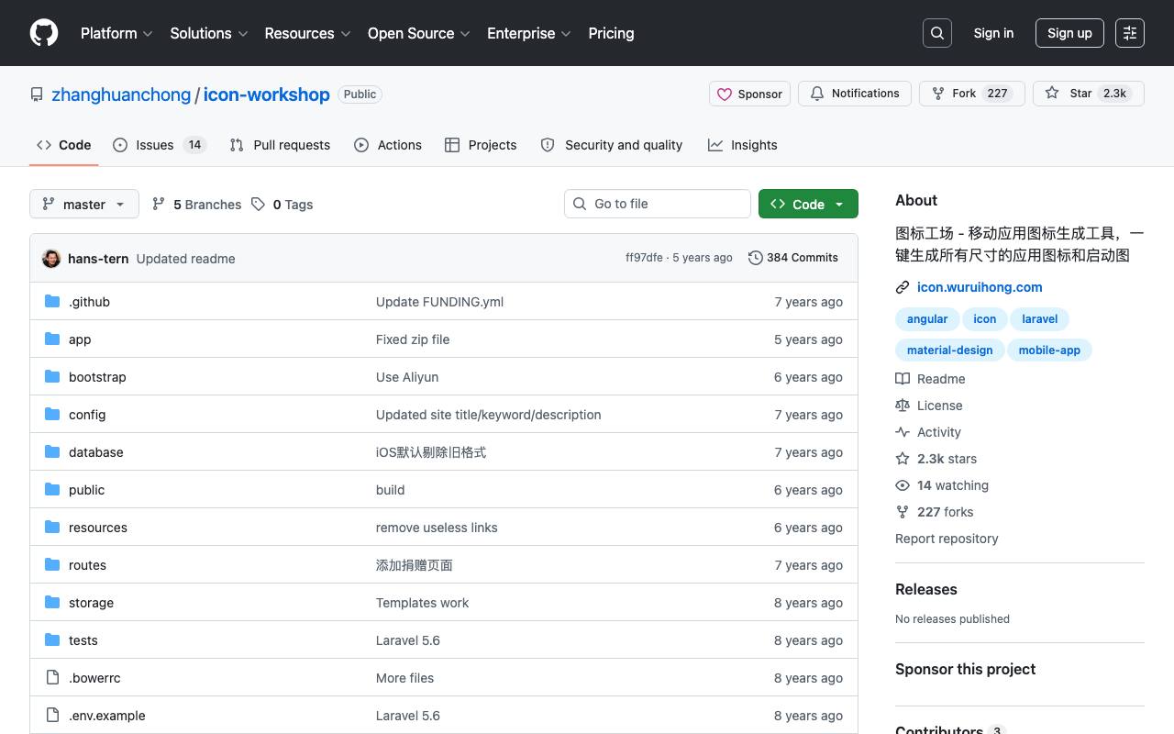Open the Report repository link
This screenshot has height=734, width=1174.
click(x=947, y=539)
